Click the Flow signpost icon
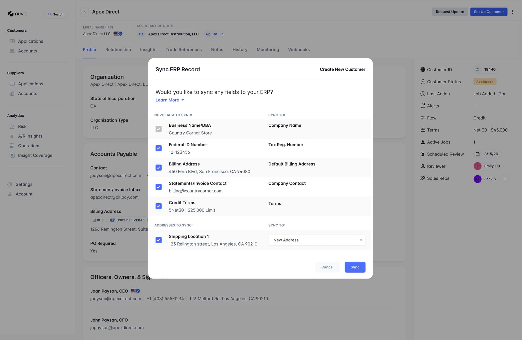 click(423, 118)
